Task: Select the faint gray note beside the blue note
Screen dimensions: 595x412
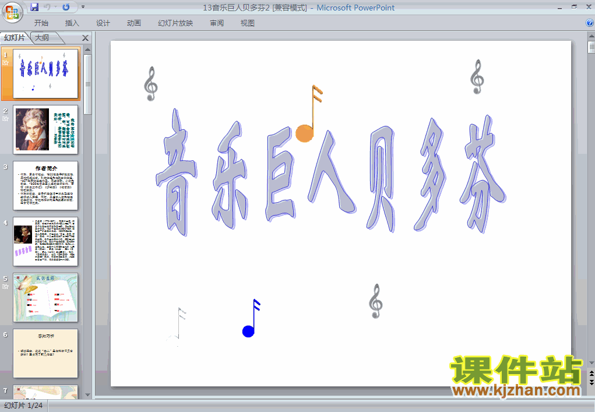Action: click(x=177, y=327)
